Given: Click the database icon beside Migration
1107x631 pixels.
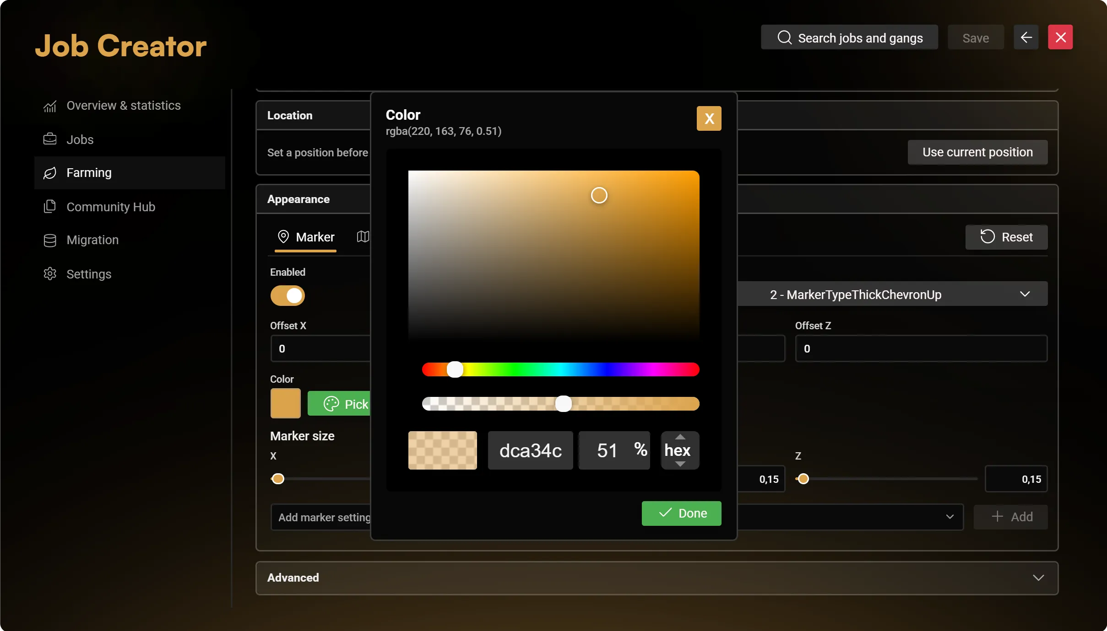Looking at the screenshot, I should [x=50, y=240].
